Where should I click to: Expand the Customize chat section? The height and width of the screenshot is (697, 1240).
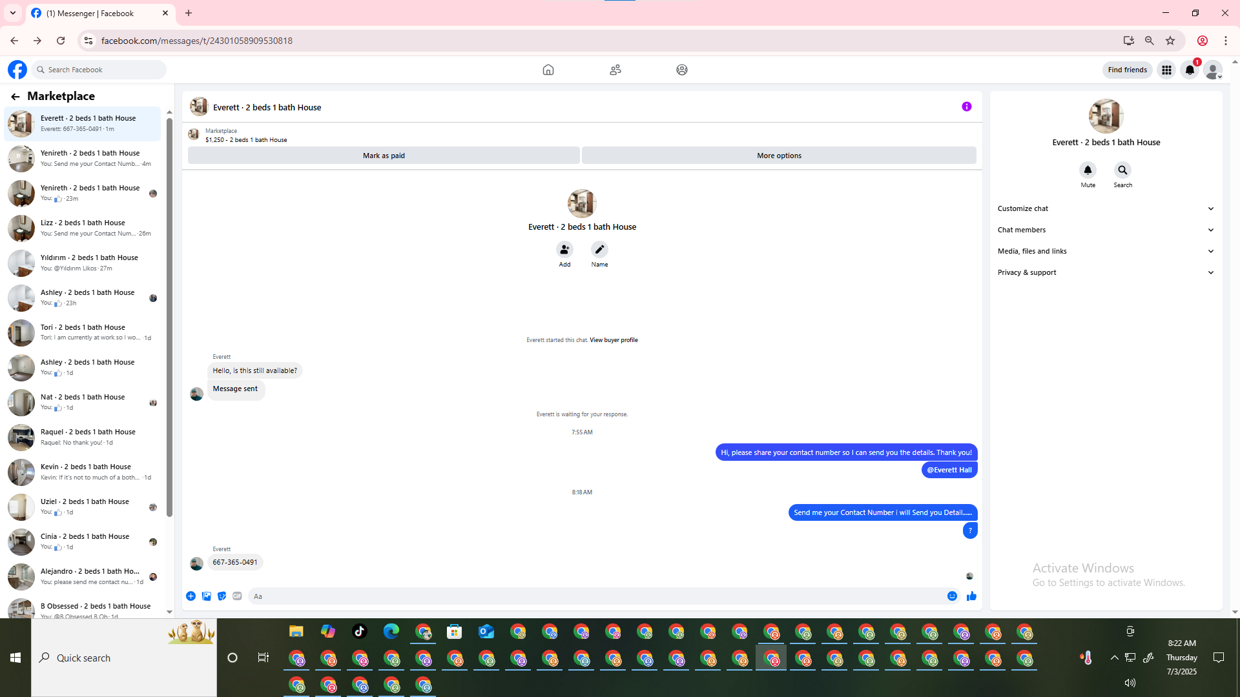coord(1106,208)
